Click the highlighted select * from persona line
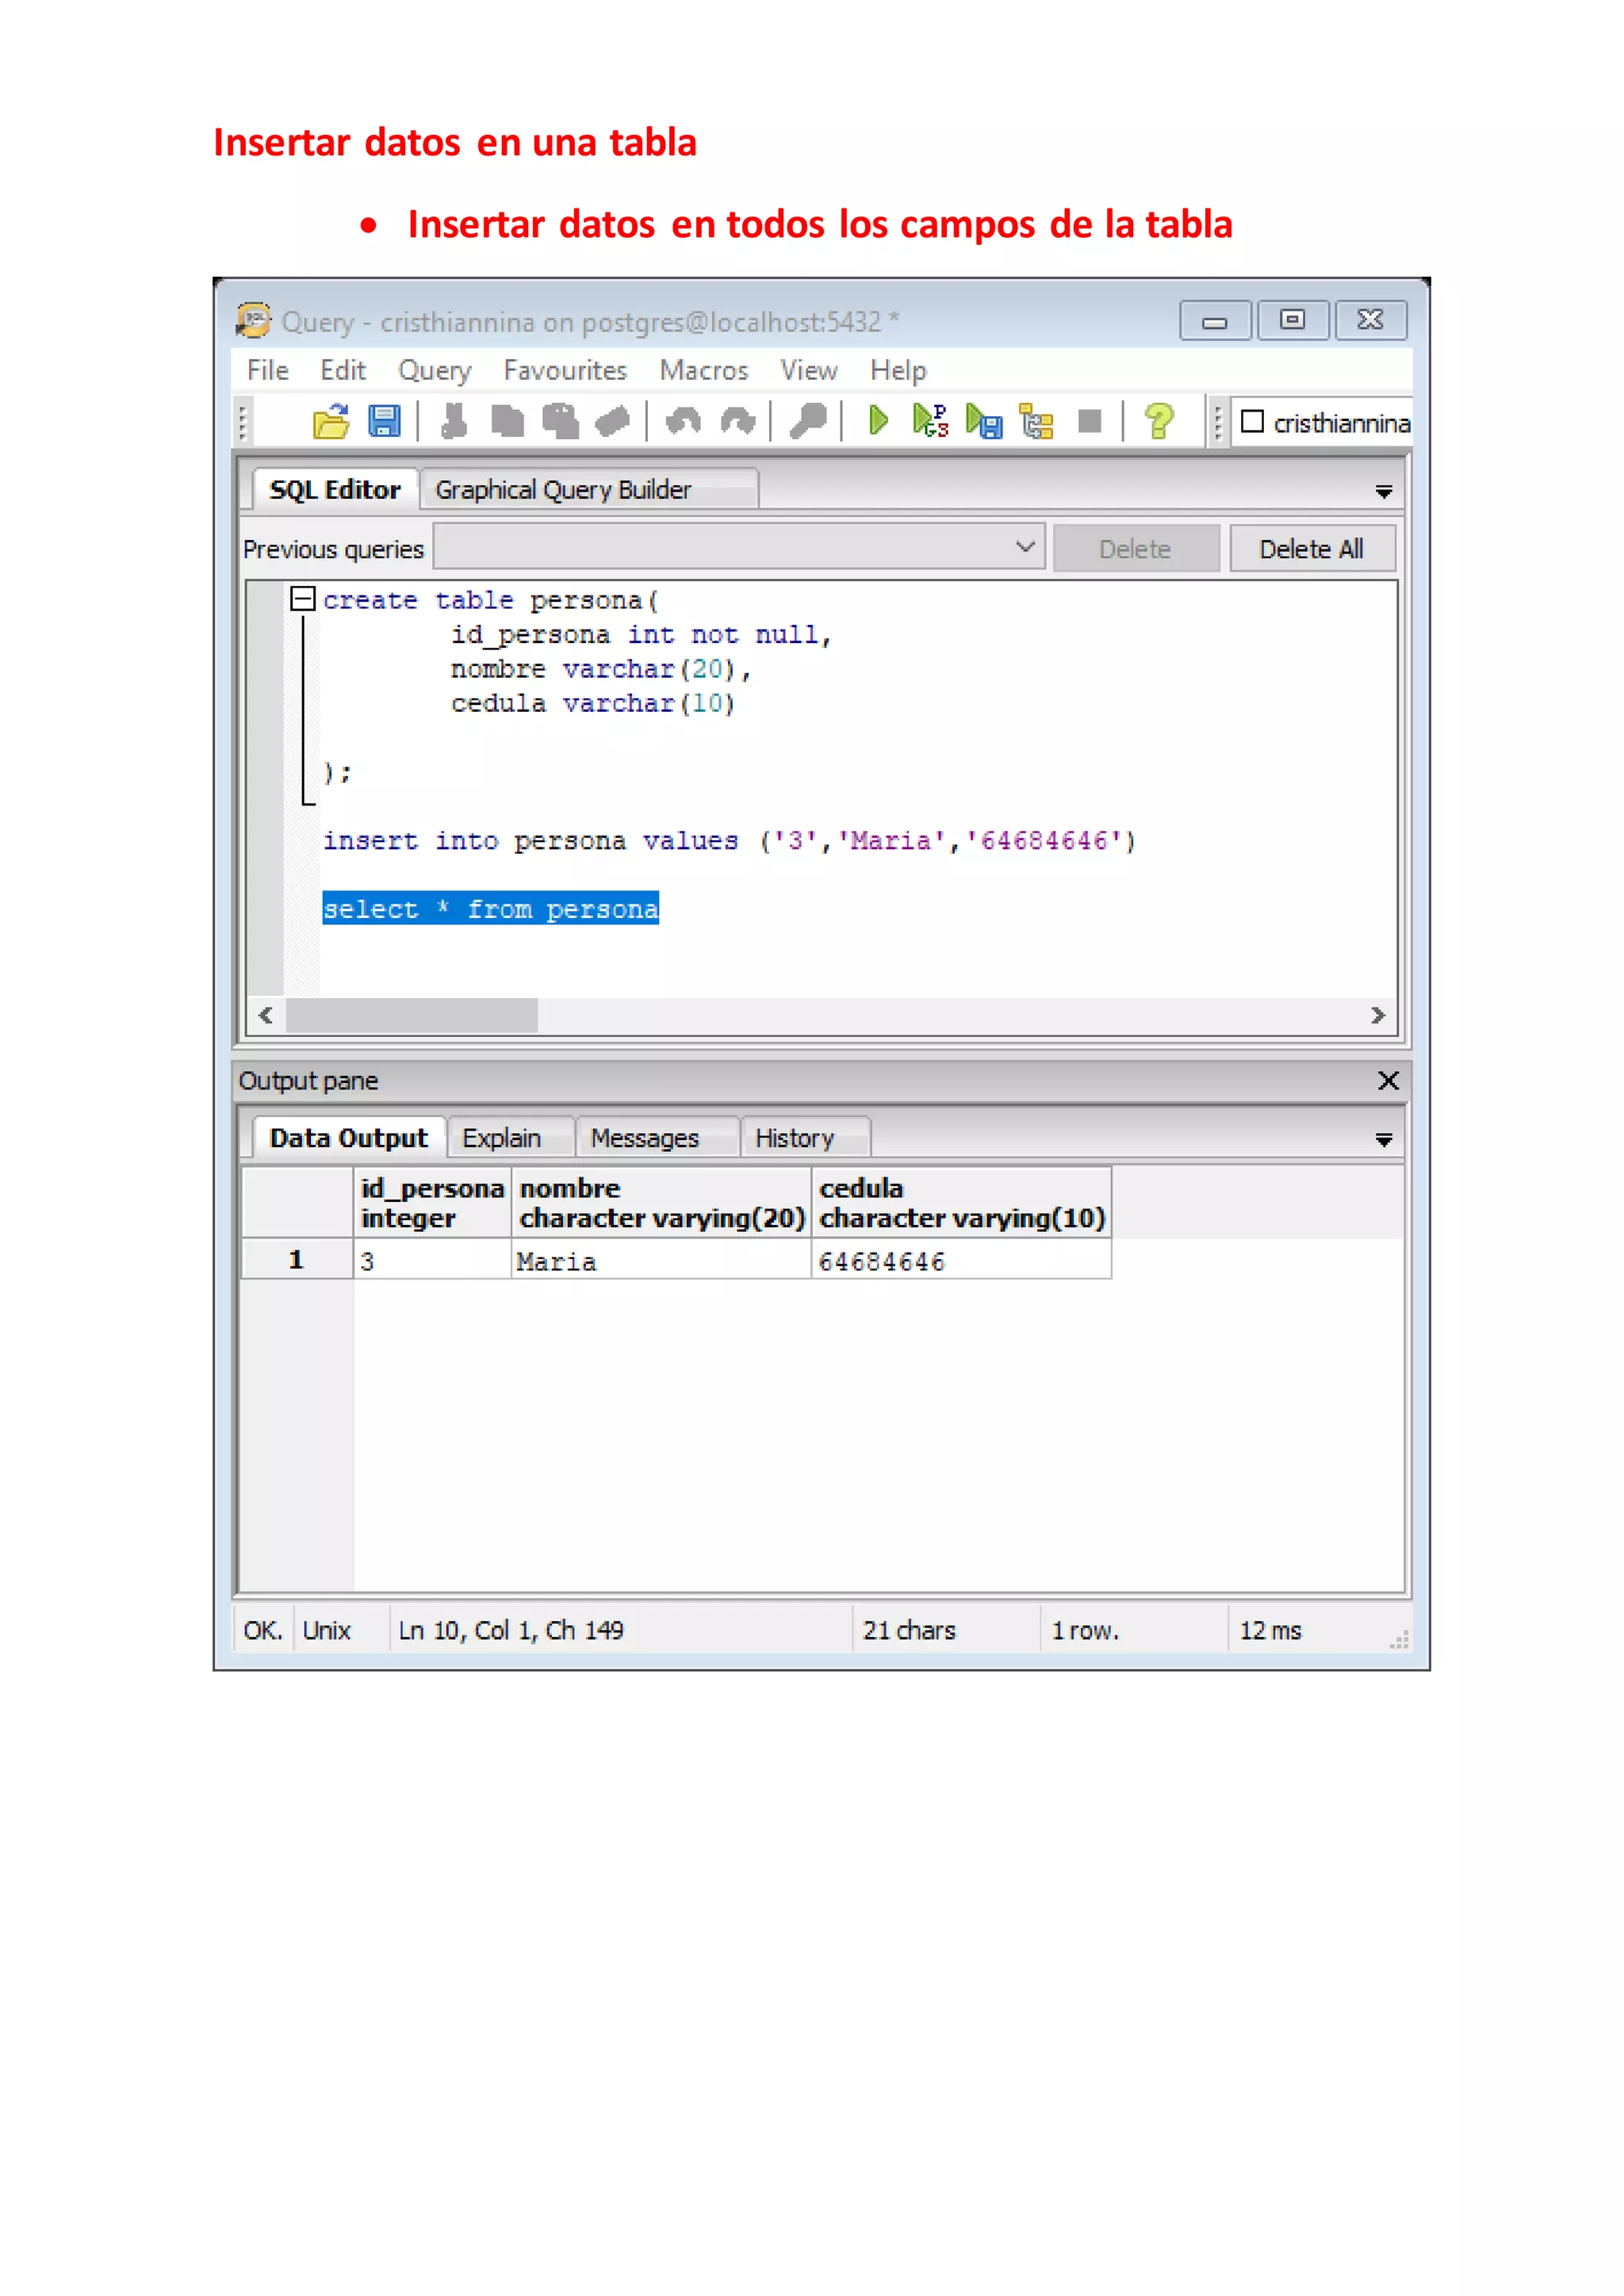1624x2296 pixels. pos(491,909)
